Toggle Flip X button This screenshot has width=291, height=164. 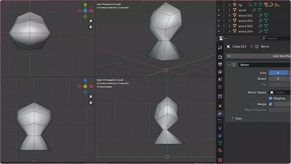[x=278, y=84]
